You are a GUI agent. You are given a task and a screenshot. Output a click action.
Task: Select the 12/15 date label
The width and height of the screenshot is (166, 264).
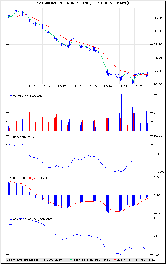pyautogui.click(x=62, y=86)
